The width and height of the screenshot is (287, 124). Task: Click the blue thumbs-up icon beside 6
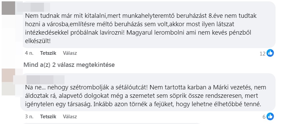click(270, 117)
